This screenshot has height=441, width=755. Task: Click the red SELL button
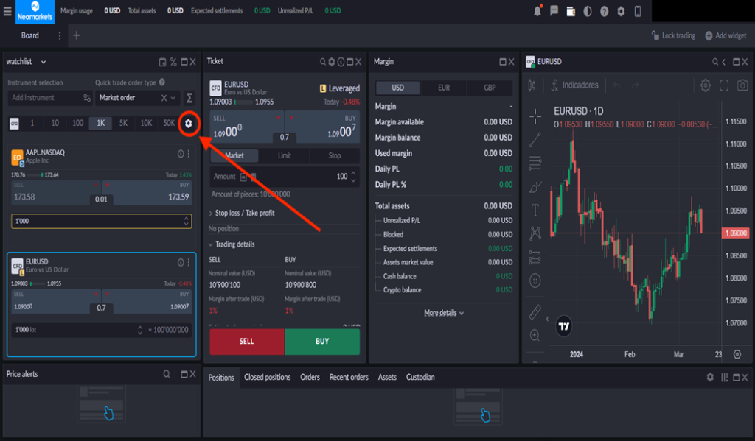pyautogui.click(x=246, y=342)
